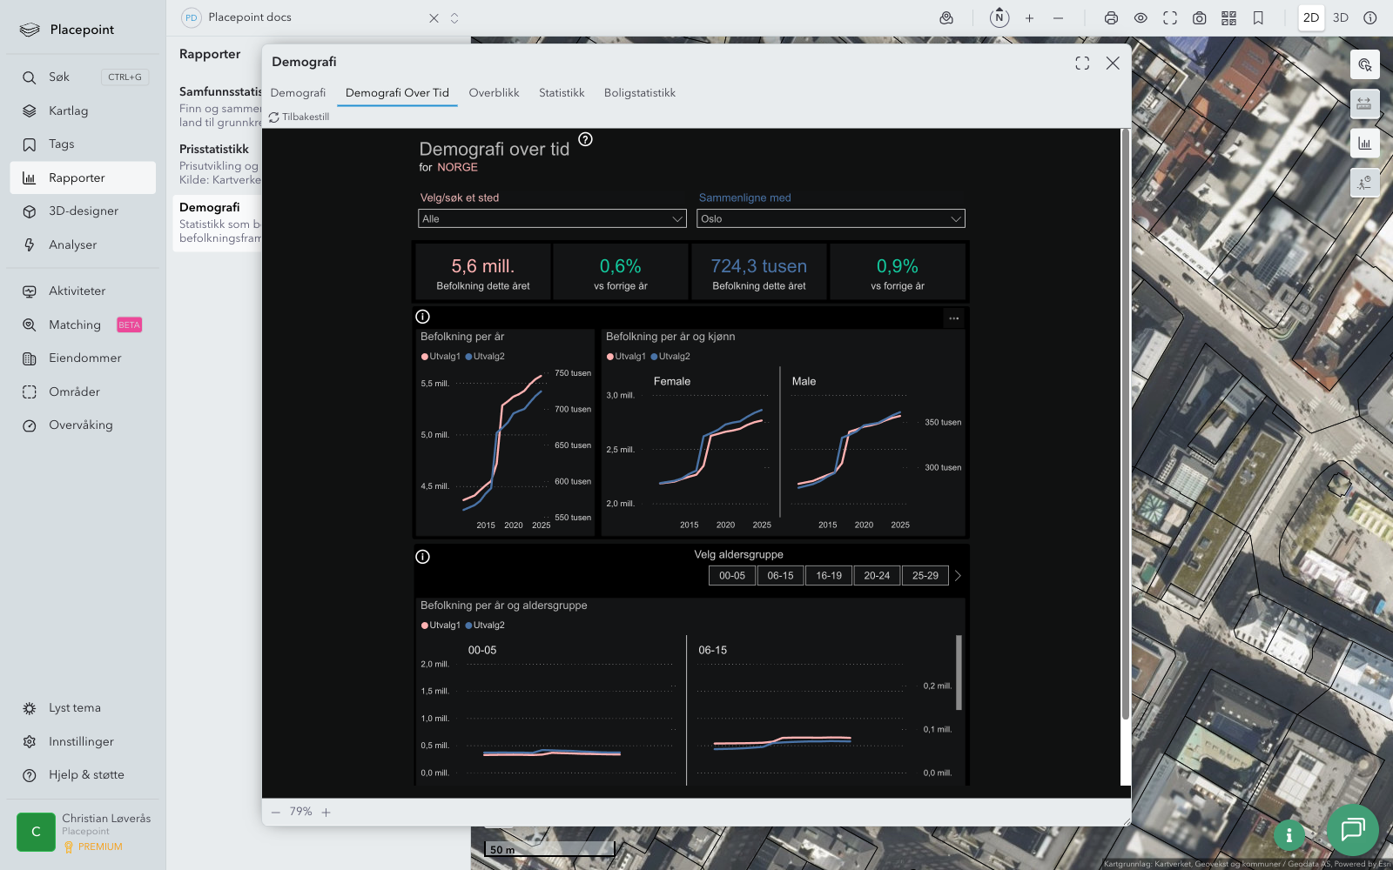This screenshot has width=1393, height=870.
Task: Switch to the Boligstatistikk tab
Action: 639,93
